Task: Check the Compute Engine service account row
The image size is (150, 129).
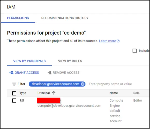Action: point(14,101)
